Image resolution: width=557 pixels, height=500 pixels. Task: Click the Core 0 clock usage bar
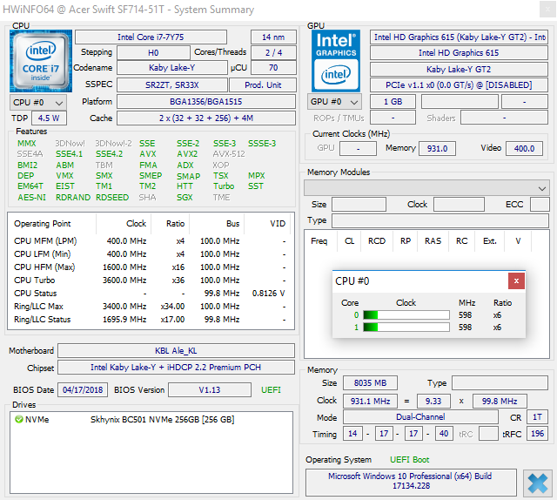[406, 314]
